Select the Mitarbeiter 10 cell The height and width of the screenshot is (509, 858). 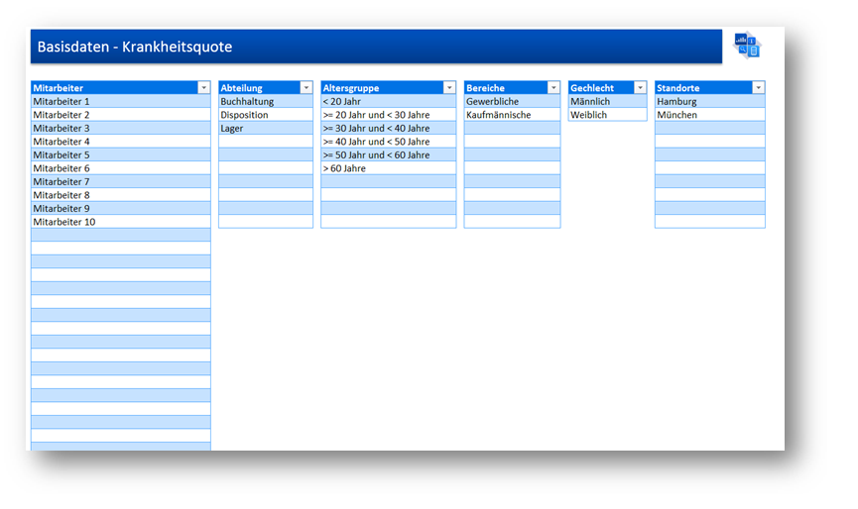coord(120,222)
